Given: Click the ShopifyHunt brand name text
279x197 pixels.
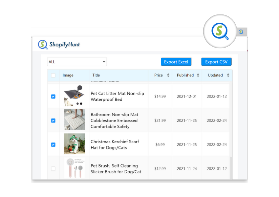Looking at the screenshot, I should coord(65,45).
